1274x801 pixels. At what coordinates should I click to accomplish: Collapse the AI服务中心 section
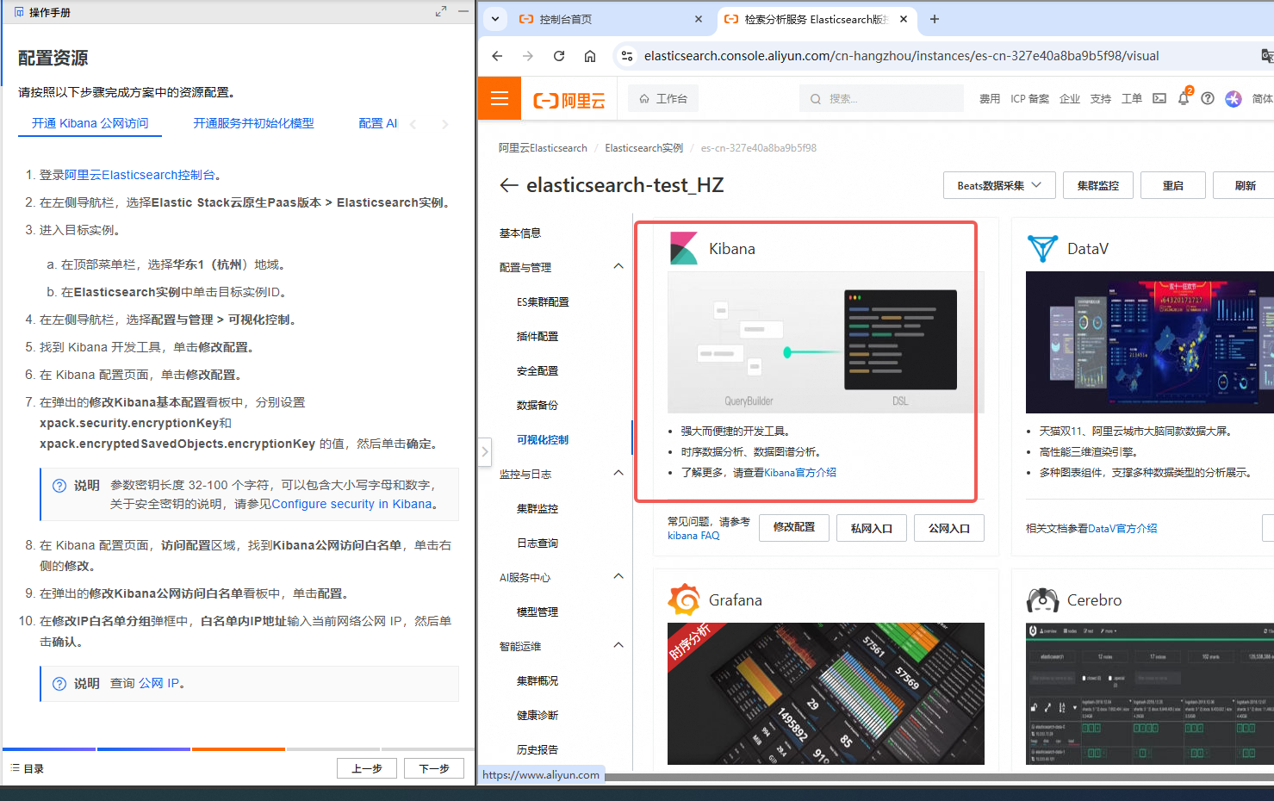point(618,576)
